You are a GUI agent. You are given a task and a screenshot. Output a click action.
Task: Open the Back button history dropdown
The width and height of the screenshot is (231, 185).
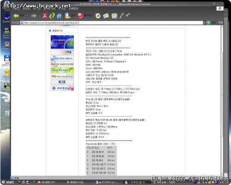pyautogui.click(x=27, y=16)
